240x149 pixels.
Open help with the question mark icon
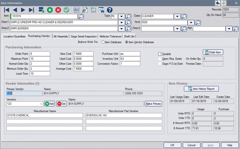109,10
